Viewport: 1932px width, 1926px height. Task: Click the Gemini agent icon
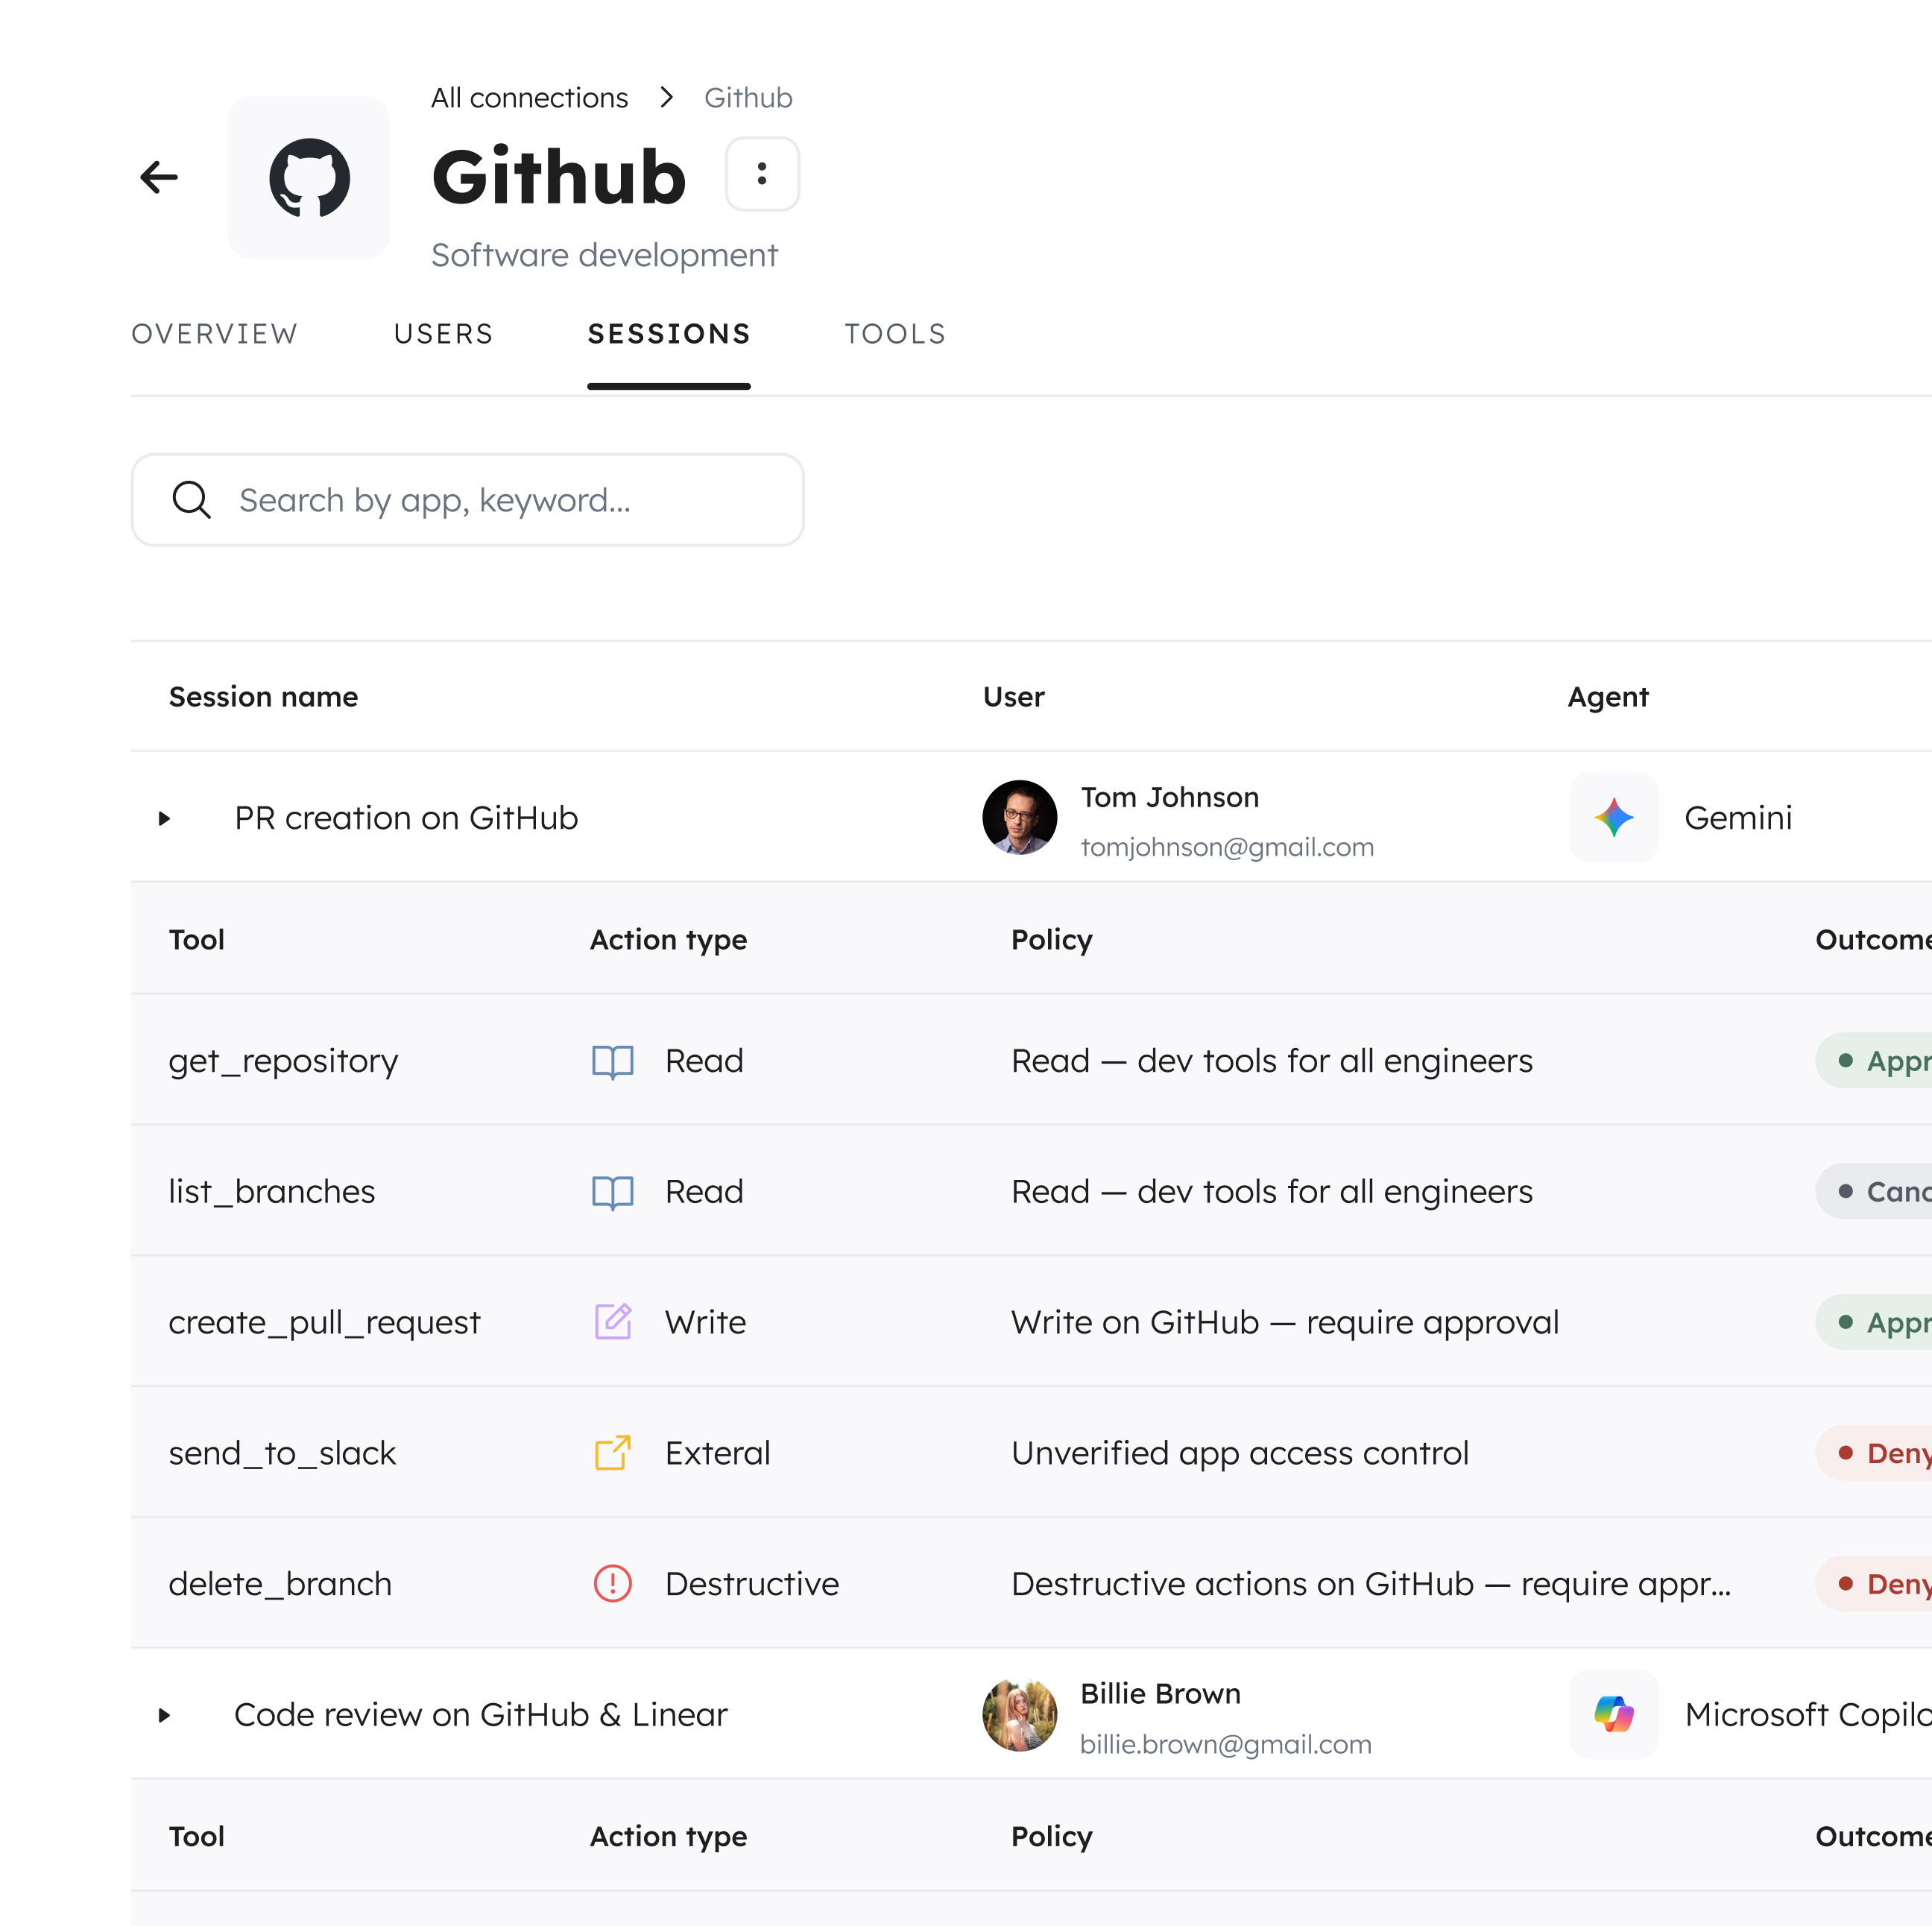1613,817
